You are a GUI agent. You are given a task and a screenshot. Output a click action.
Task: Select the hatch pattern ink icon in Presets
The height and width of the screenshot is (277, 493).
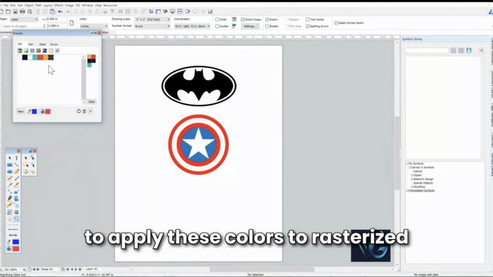[x=32, y=50]
